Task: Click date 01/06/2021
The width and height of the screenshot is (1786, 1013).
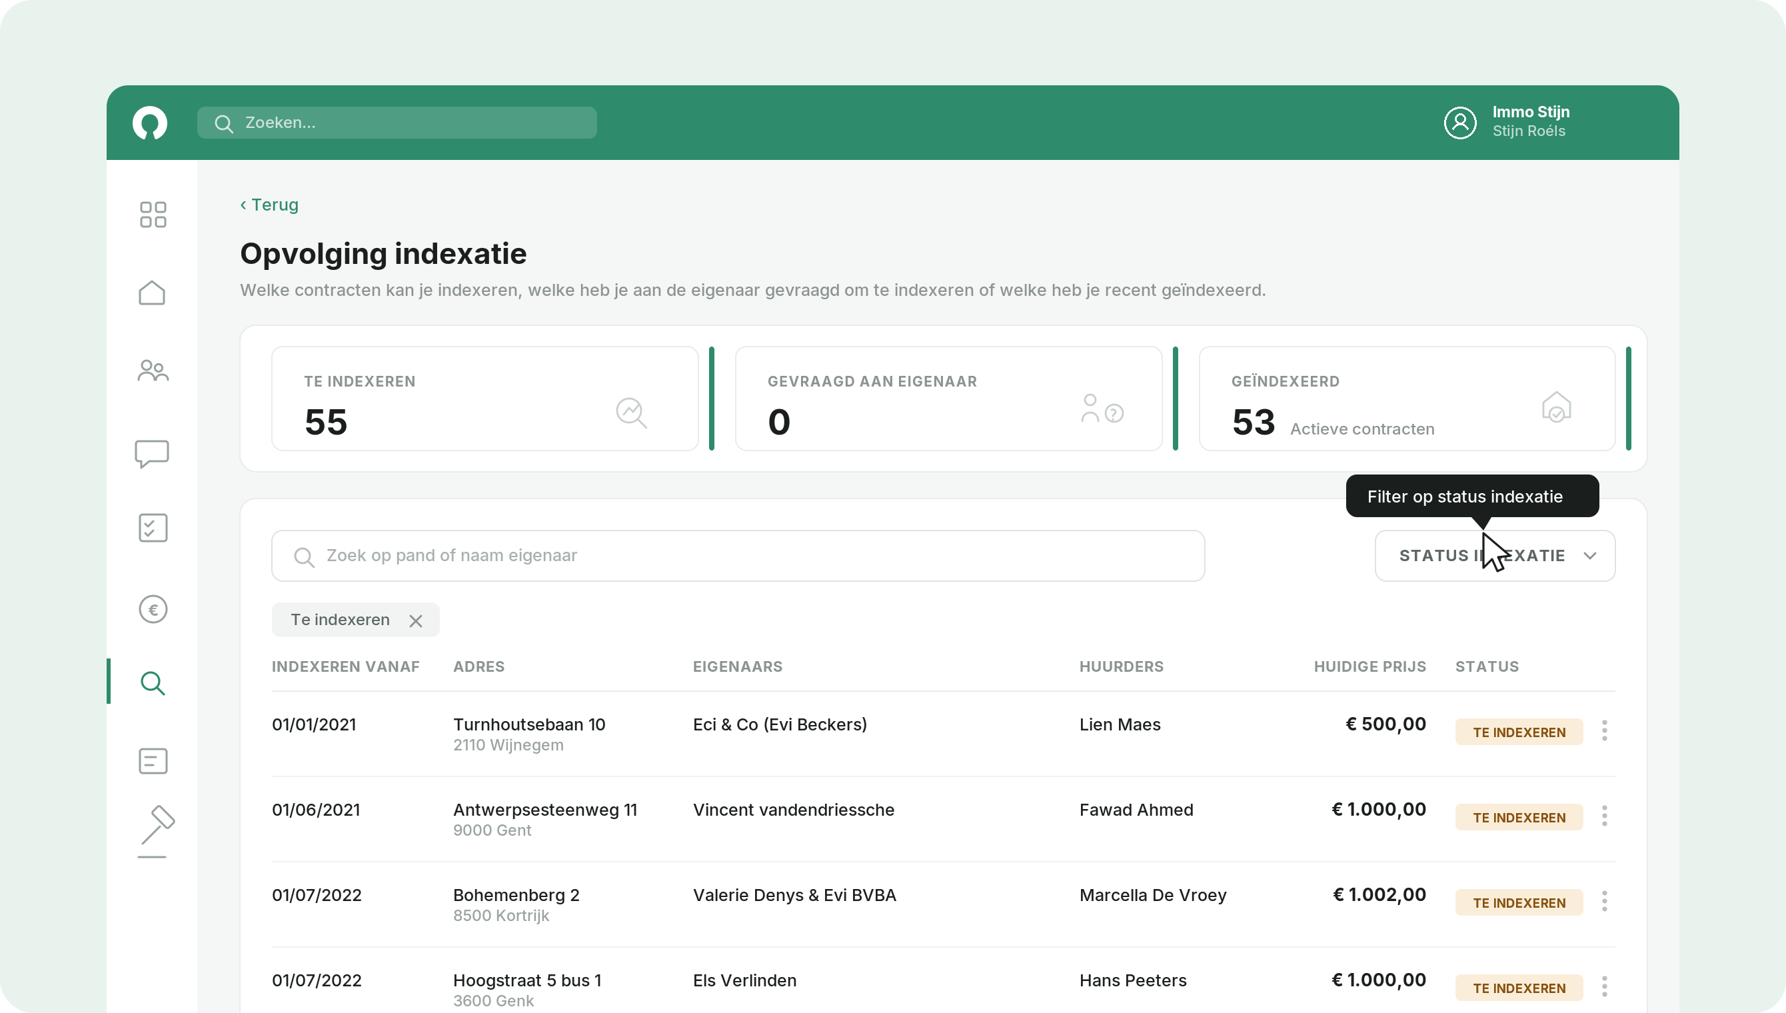Action: 316,810
